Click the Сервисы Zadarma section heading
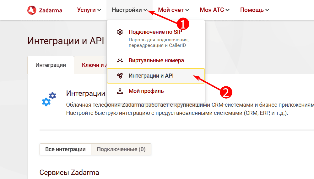 coord(69,172)
